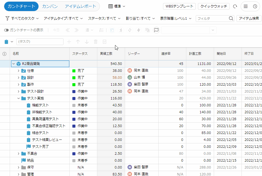
Task: Collapse the テスト実施 tree node
Action: coord(19,98)
